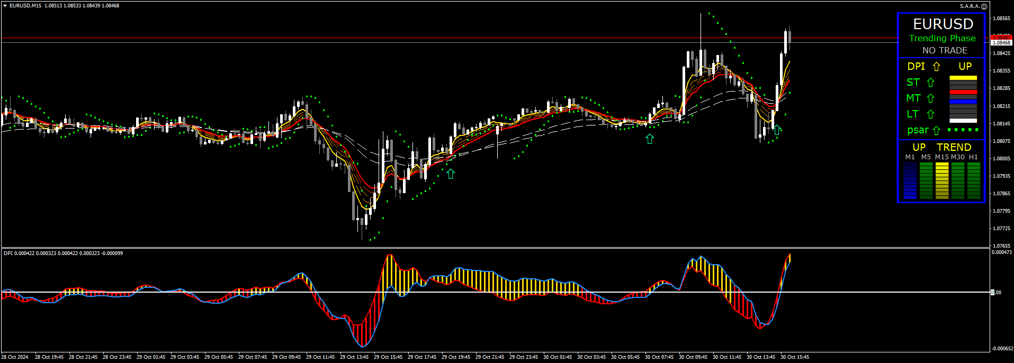This screenshot has width=1014, height=363.
Task: Click the rightmost green buy arrow on chart
Action: (777, 130)
